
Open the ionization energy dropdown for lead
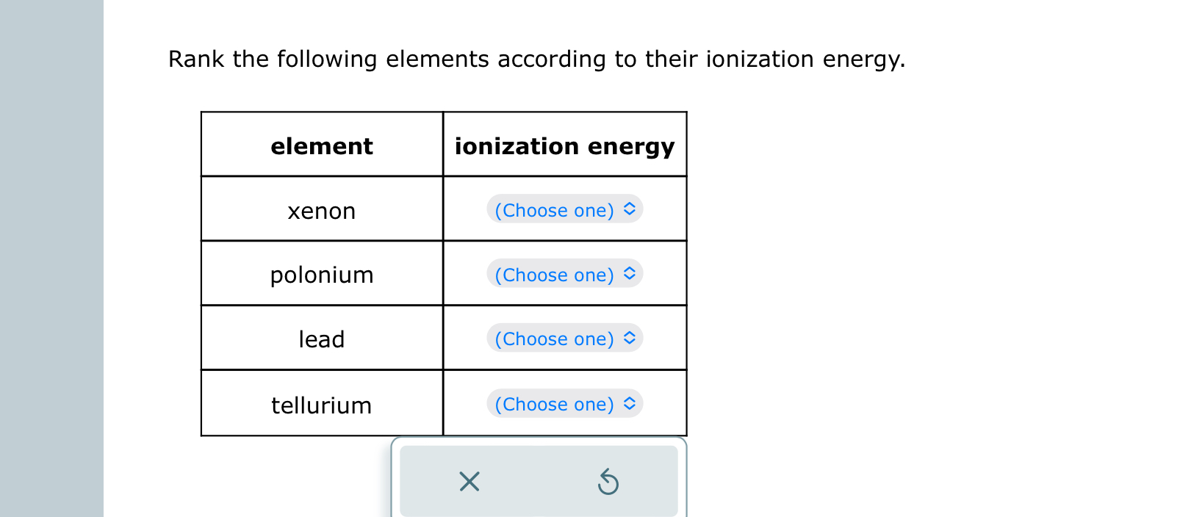pos(564,339)
